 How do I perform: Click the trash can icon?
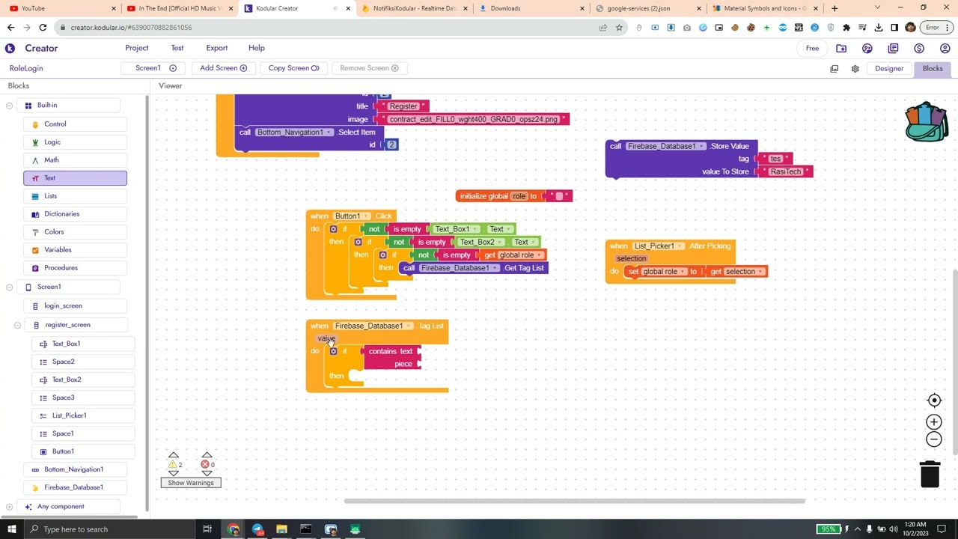pyautogui.click(x=930, y=474)
